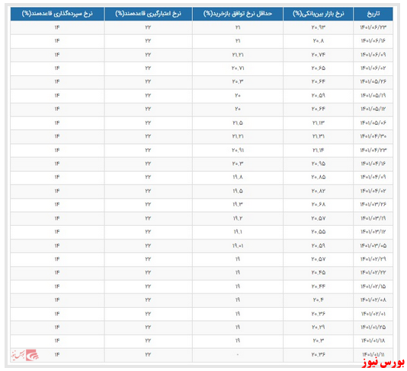The width and height of the screenshot is (407, 371).
Task: Select the date cell 1401/04/23
Action: pos(373,151)
